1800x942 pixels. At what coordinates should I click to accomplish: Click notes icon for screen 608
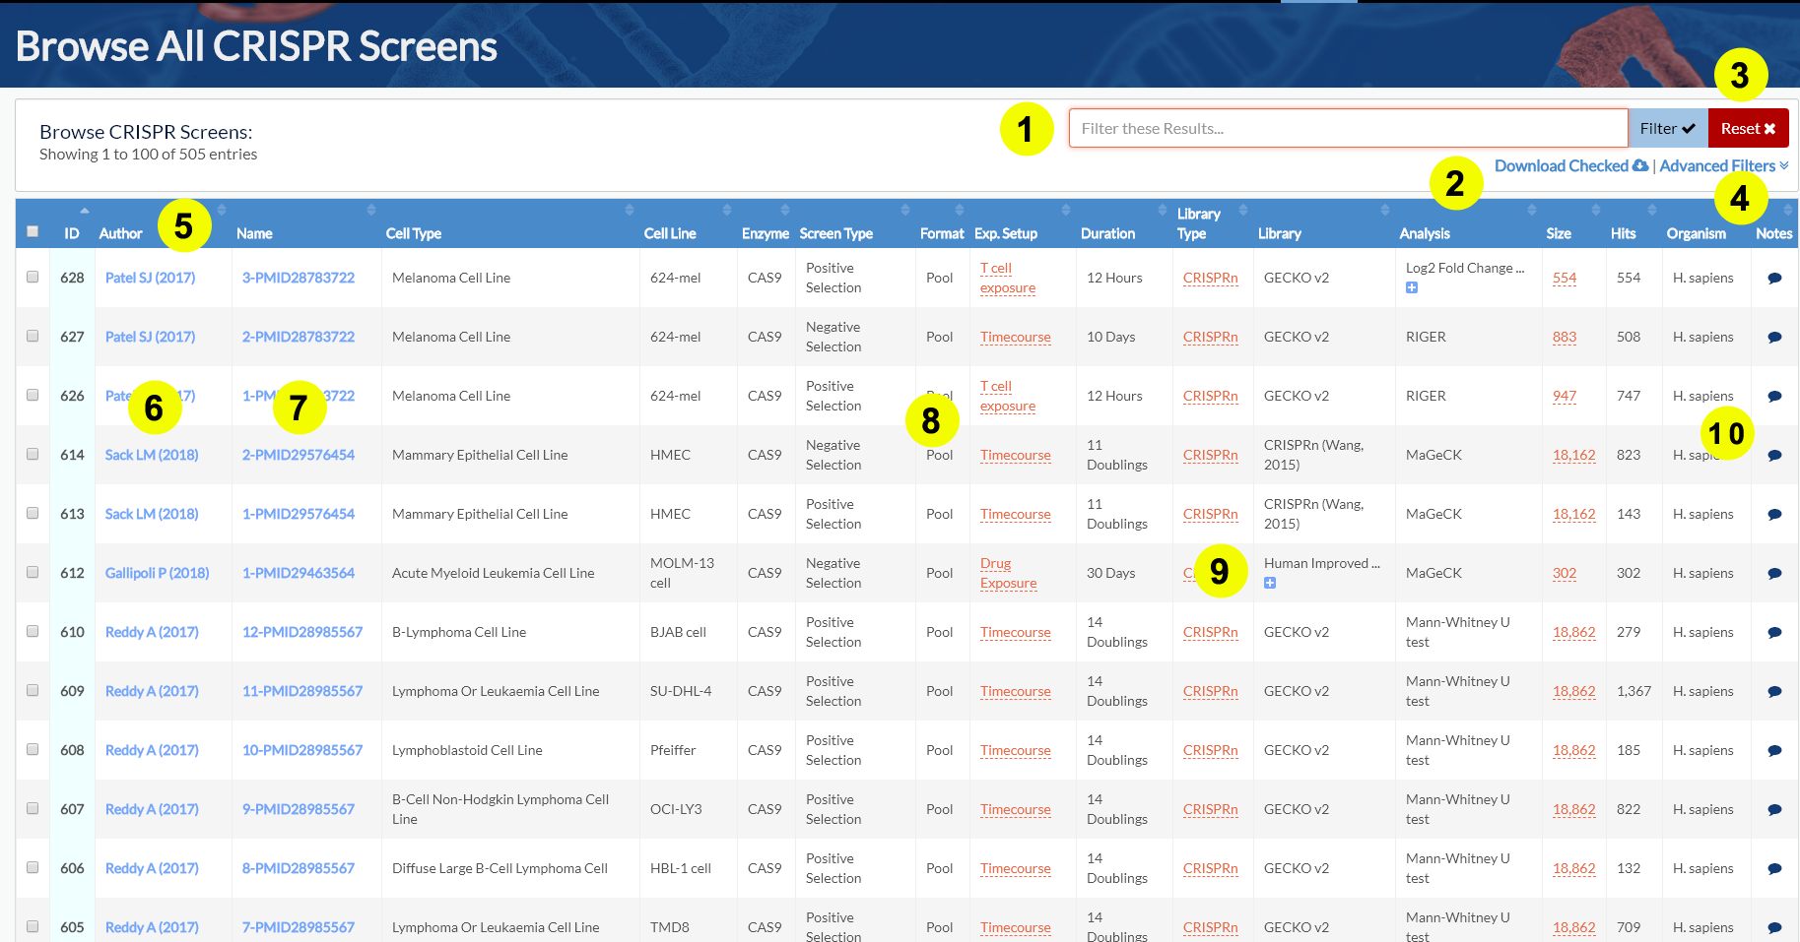pyautogui.click(x=1774, y=751)
